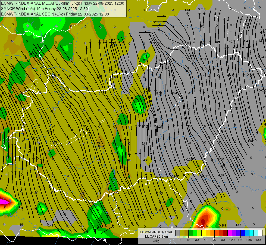Click the grid value '12.5'
This screenshot has width=266, height=245.
pos(159,110)
